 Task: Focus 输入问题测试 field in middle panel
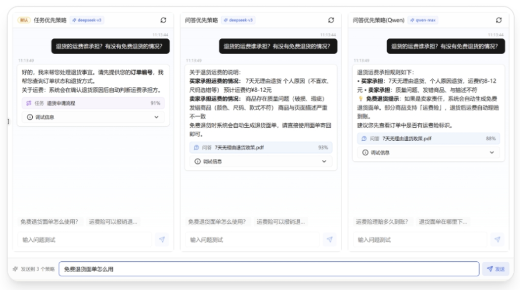pyautogui.click(x=253, y=239)
